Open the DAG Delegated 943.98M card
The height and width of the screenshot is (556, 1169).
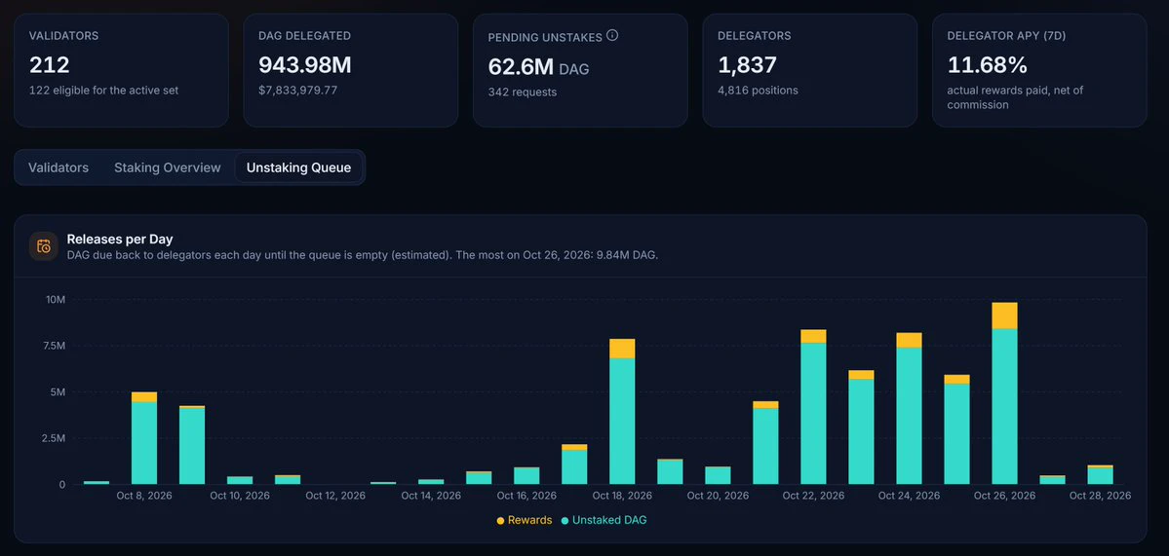[350, 70]
